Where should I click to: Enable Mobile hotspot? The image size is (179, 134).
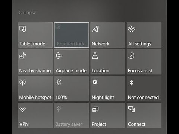pyautogui.click(x=35, y=89)
